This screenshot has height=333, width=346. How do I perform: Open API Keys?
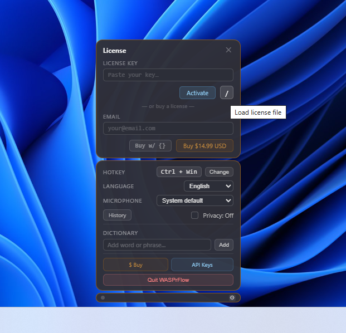coord(202,265)
